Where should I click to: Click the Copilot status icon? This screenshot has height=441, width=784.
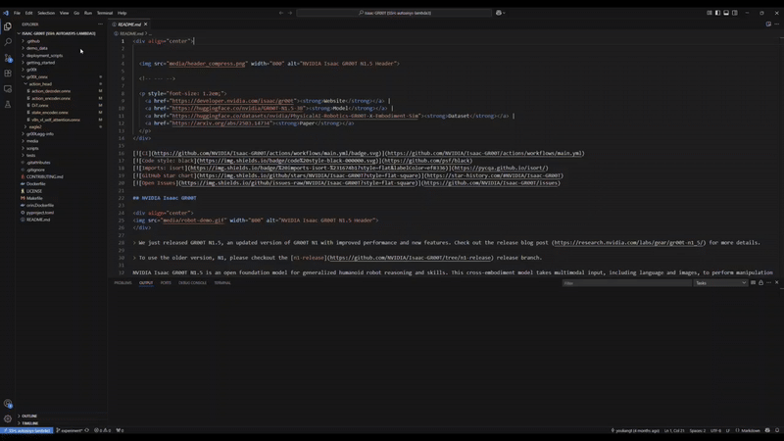(767, 430)
